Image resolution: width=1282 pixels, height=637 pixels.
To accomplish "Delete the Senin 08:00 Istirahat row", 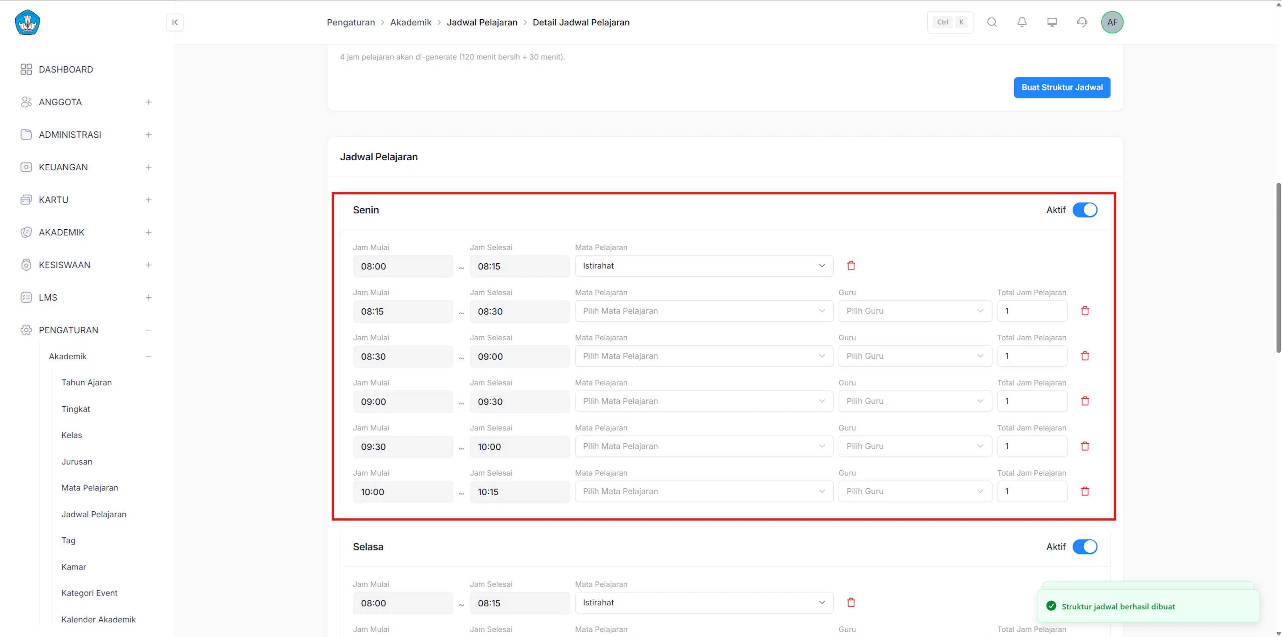I will pyautogui.click(x=851, y=266).
